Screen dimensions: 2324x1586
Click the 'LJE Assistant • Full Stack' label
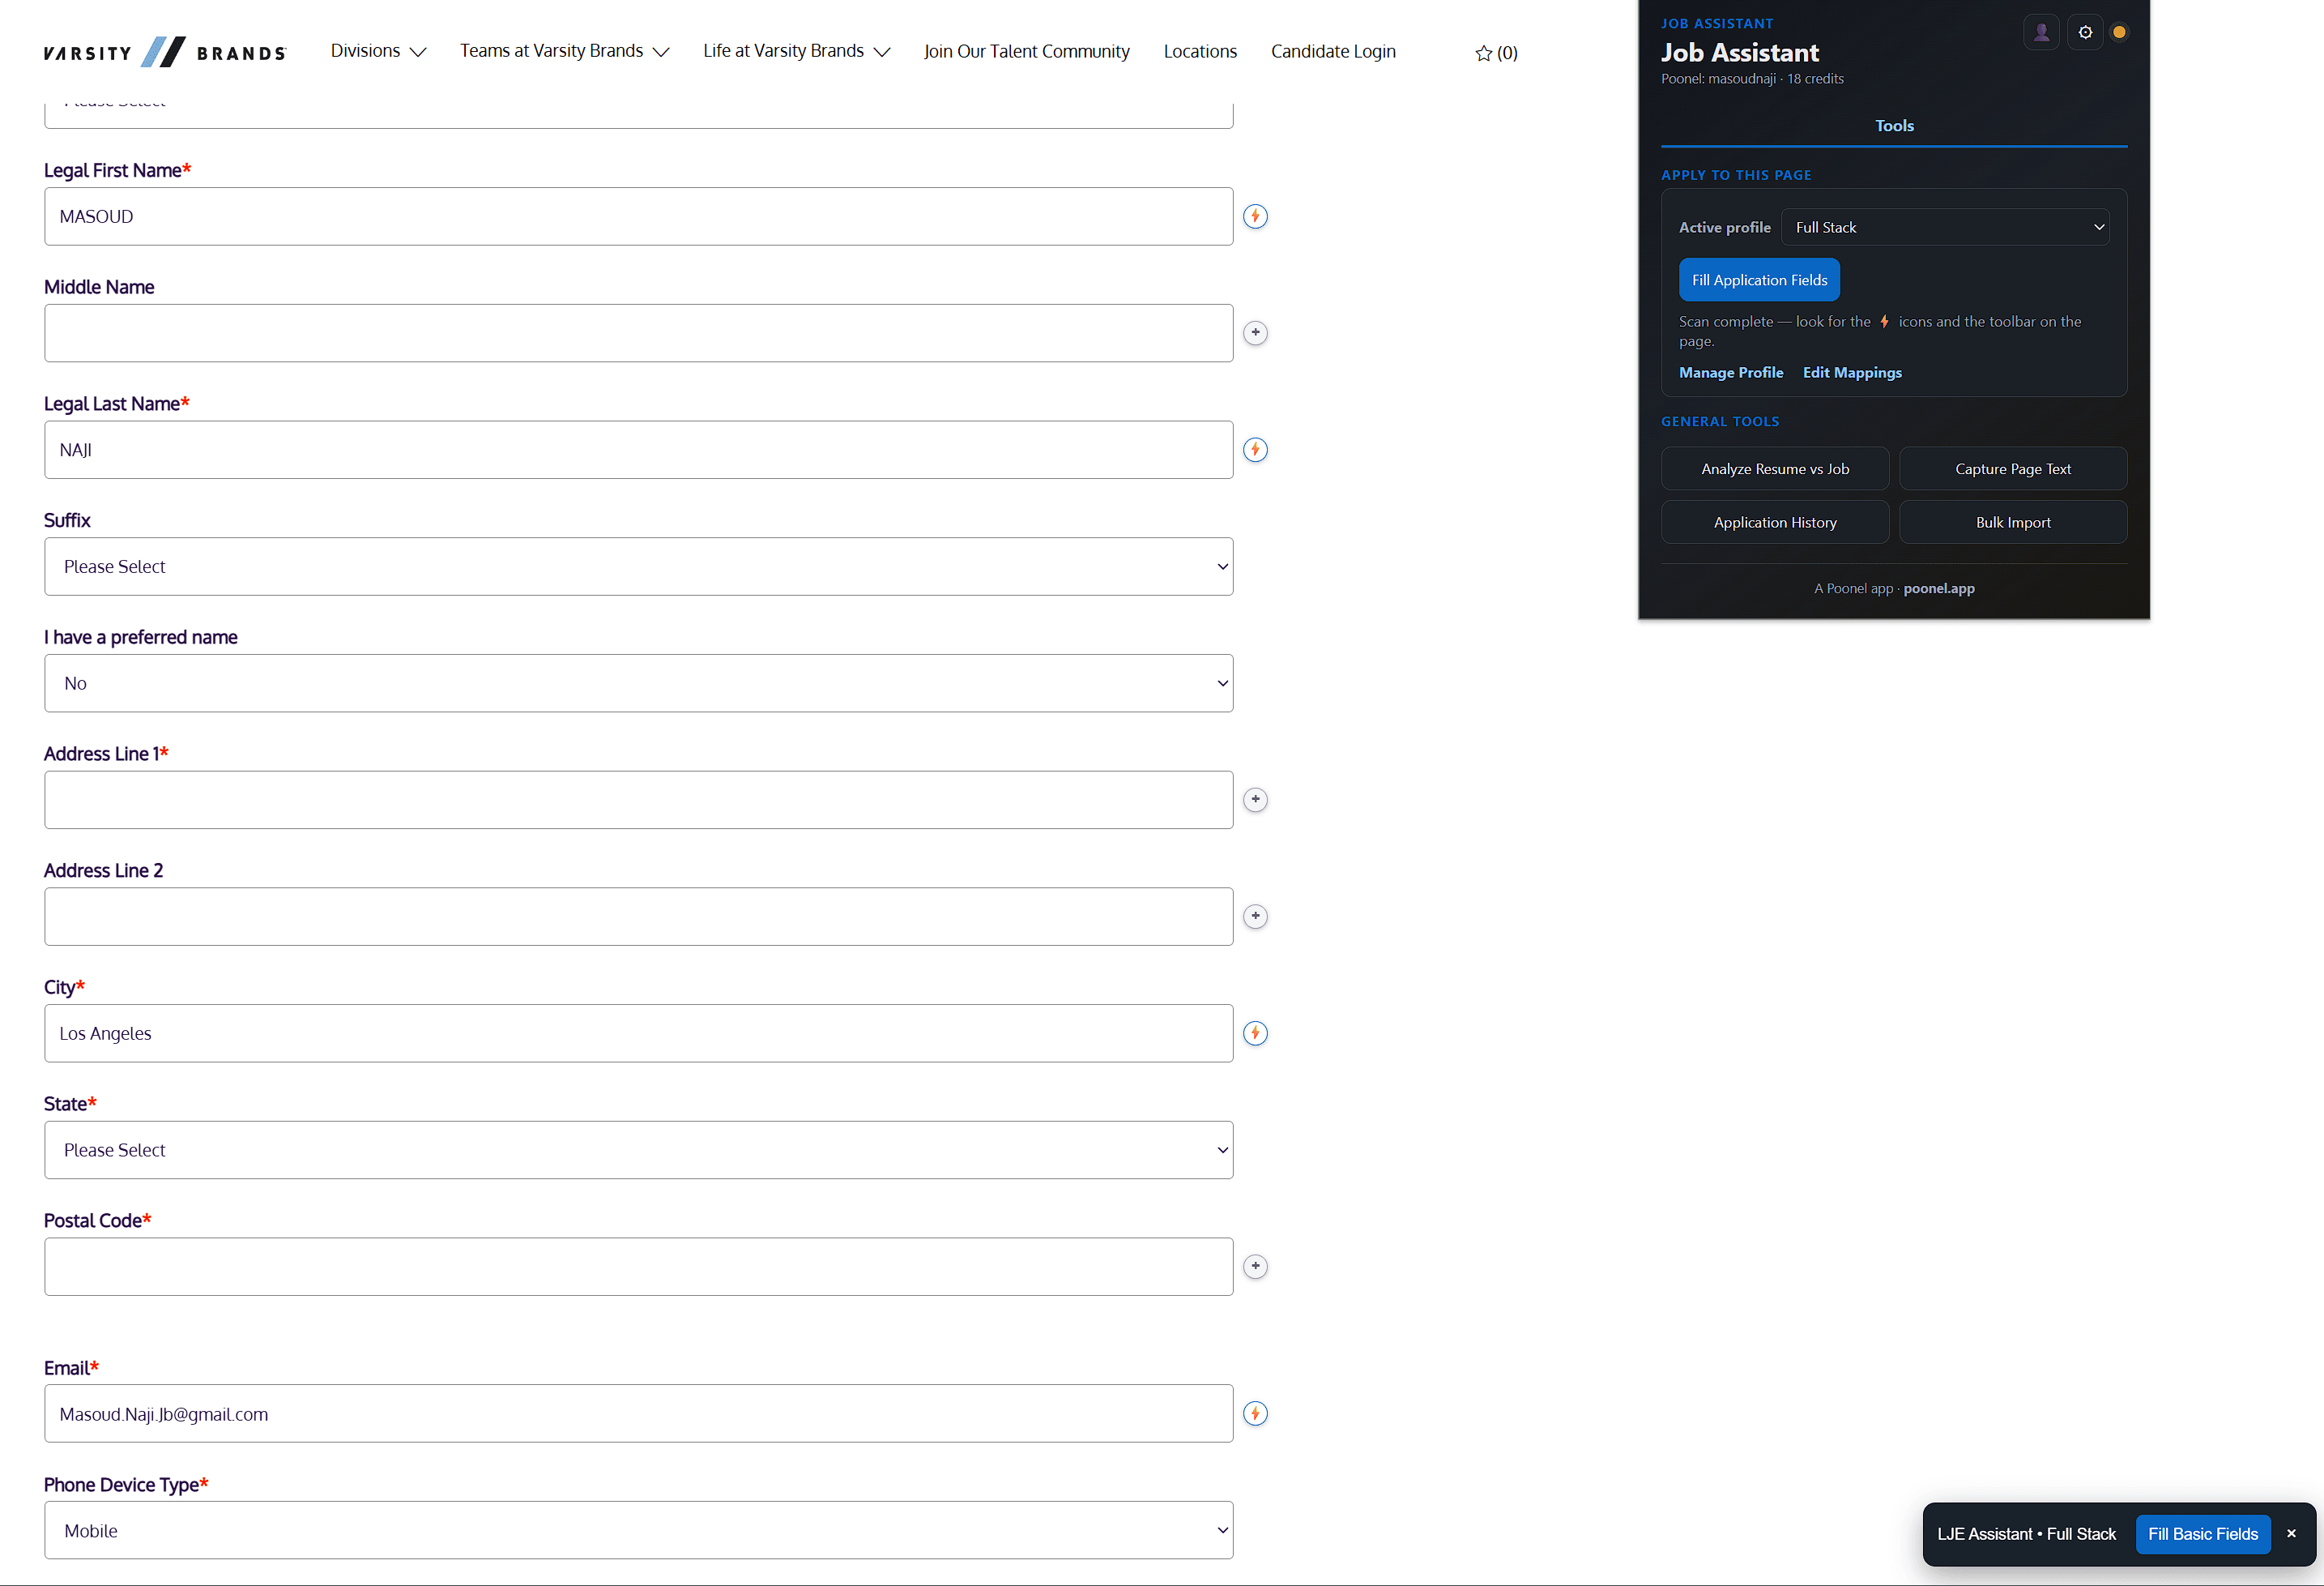2026,1534
